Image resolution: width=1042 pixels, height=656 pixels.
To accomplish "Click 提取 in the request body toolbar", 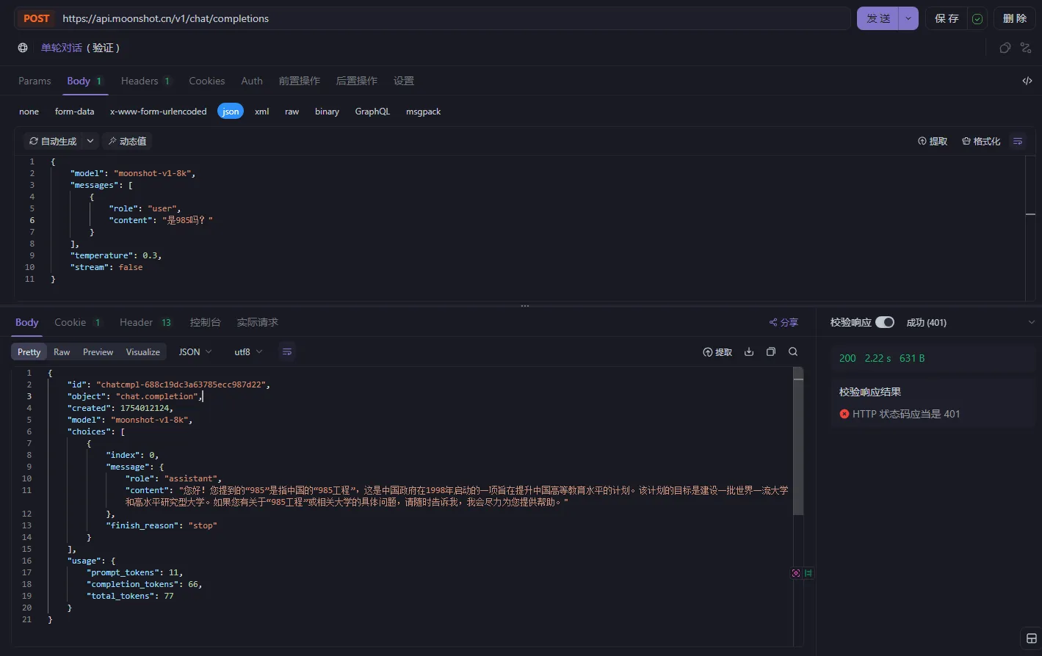I will (933, 141).
